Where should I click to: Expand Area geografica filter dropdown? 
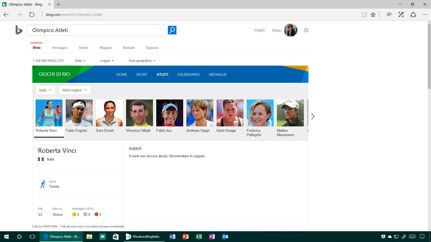coord(142,61)
